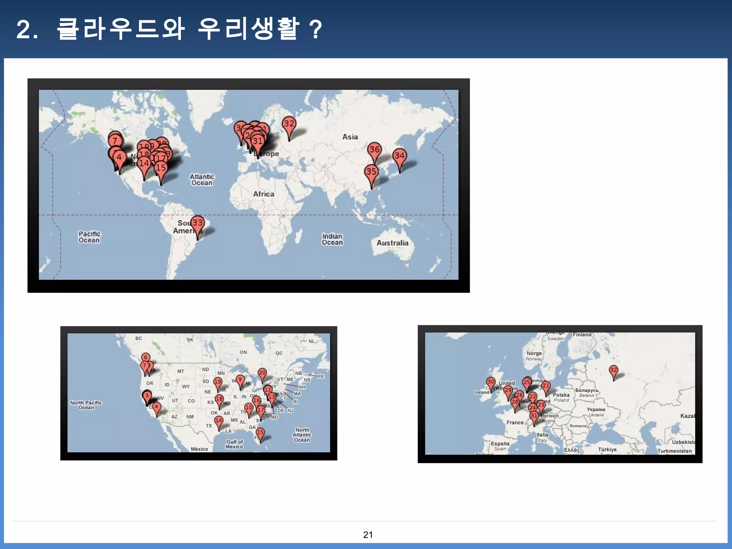Screen dimensions: 732x549
Task: Click marker 19 on the US map
Action: click(218, 382)
